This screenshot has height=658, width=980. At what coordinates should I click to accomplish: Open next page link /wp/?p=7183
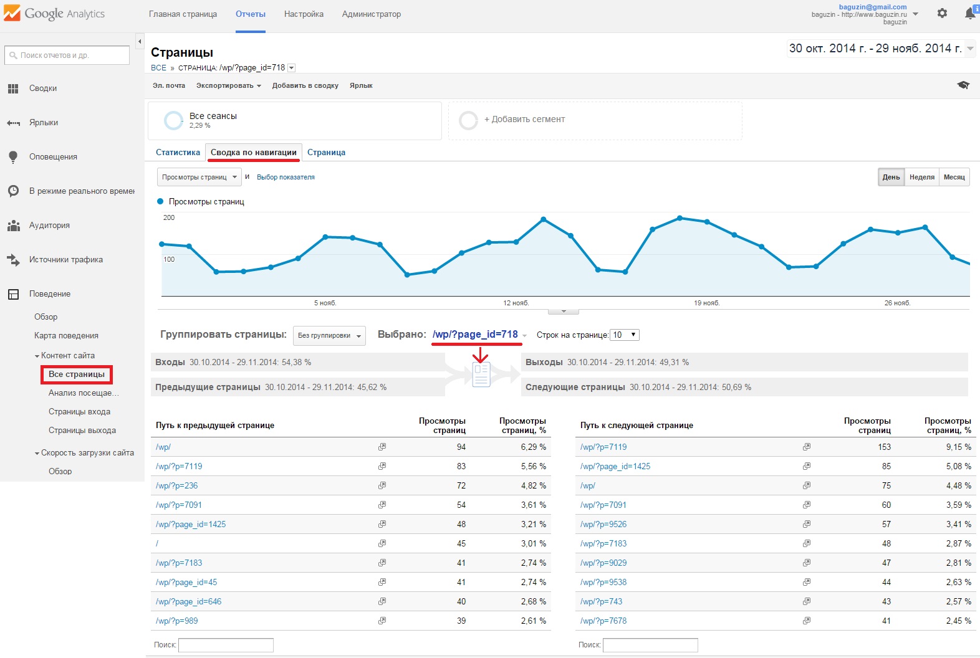[x=603, y=543]
